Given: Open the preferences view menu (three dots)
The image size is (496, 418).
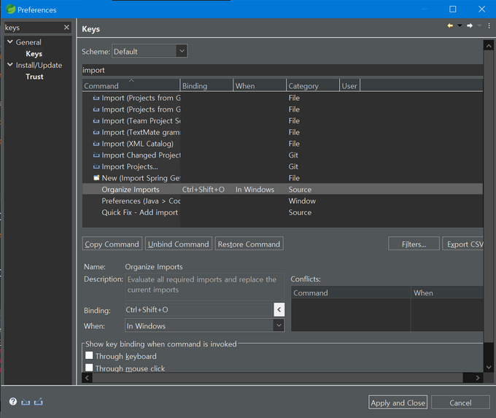Looking at the screenshot, I should coord(489,26).
